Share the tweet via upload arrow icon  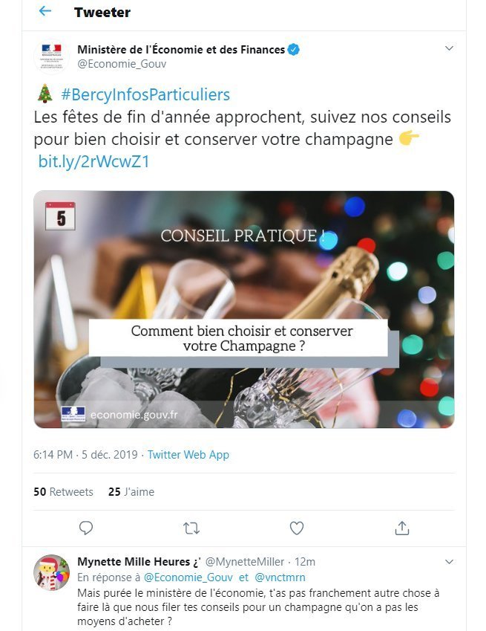402,528
